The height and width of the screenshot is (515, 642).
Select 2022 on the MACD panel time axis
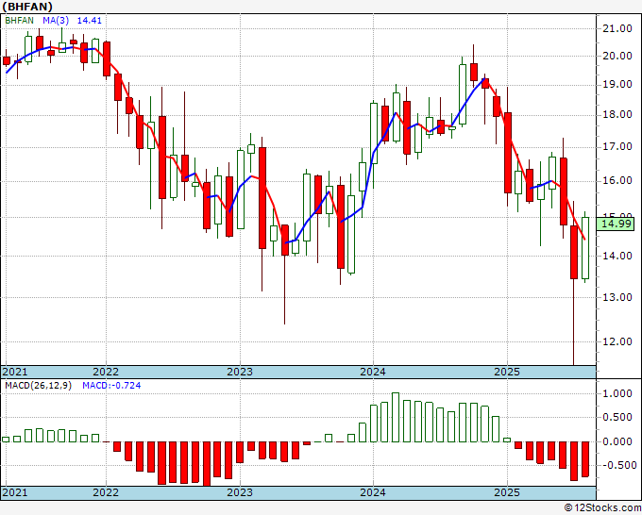tap(106, 492)
